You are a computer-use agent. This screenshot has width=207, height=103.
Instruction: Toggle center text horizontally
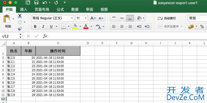[122, 26]
